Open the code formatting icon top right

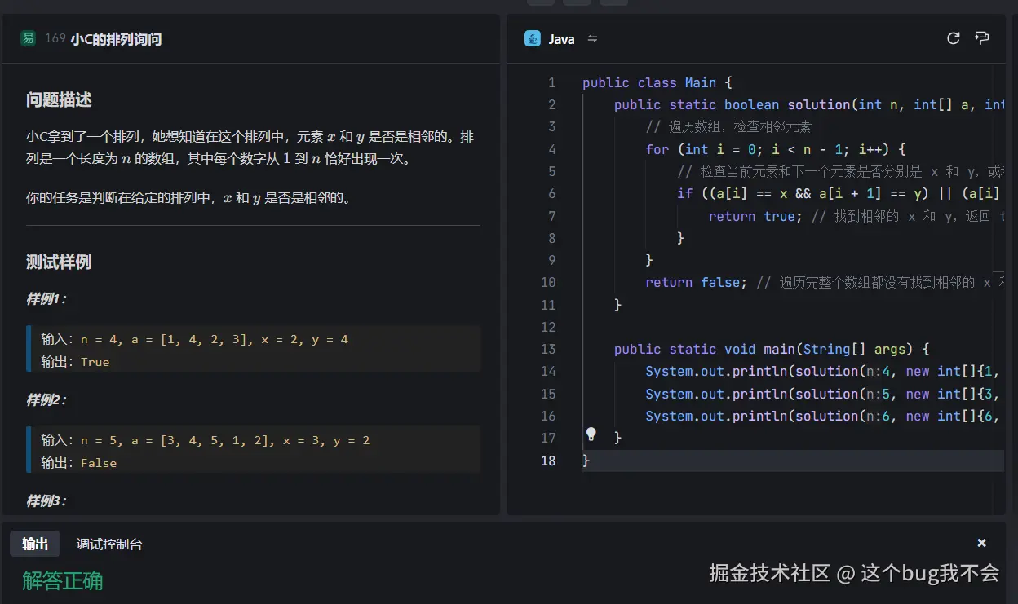(x=981, y=38)
